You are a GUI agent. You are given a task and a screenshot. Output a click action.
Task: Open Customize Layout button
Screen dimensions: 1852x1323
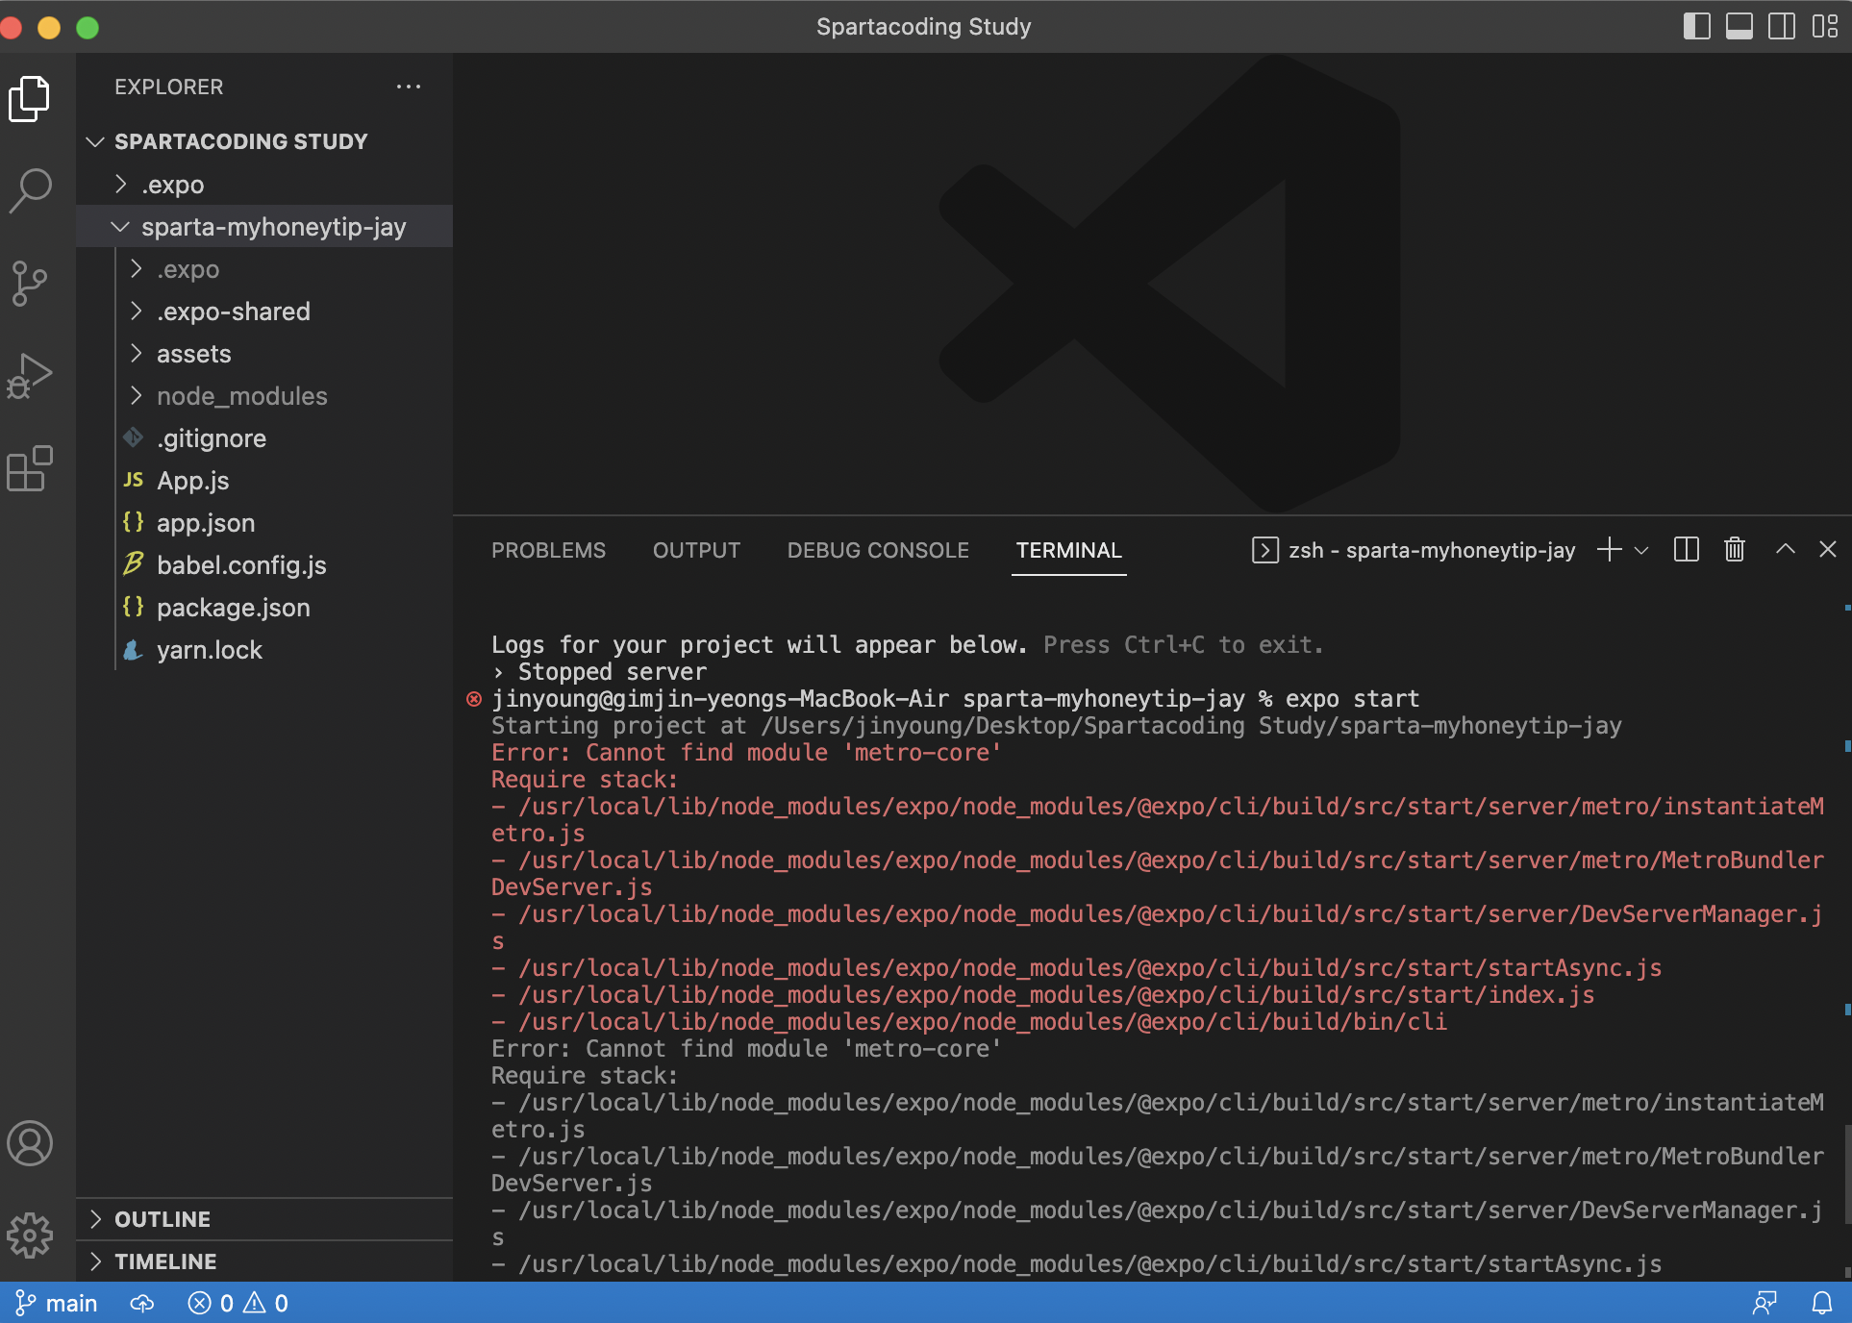click(1824, 26)
